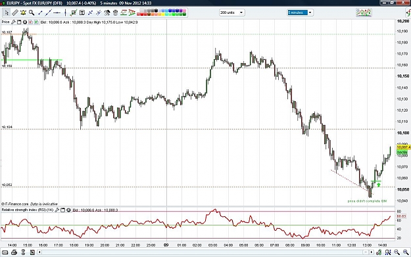Click the fourth bottom-left chart icon
This screenshot has height=257, width=411.
(x=32, y=252)
